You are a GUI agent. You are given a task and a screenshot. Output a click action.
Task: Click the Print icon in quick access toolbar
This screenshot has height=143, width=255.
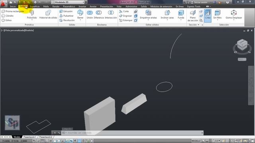coord(35,2)
